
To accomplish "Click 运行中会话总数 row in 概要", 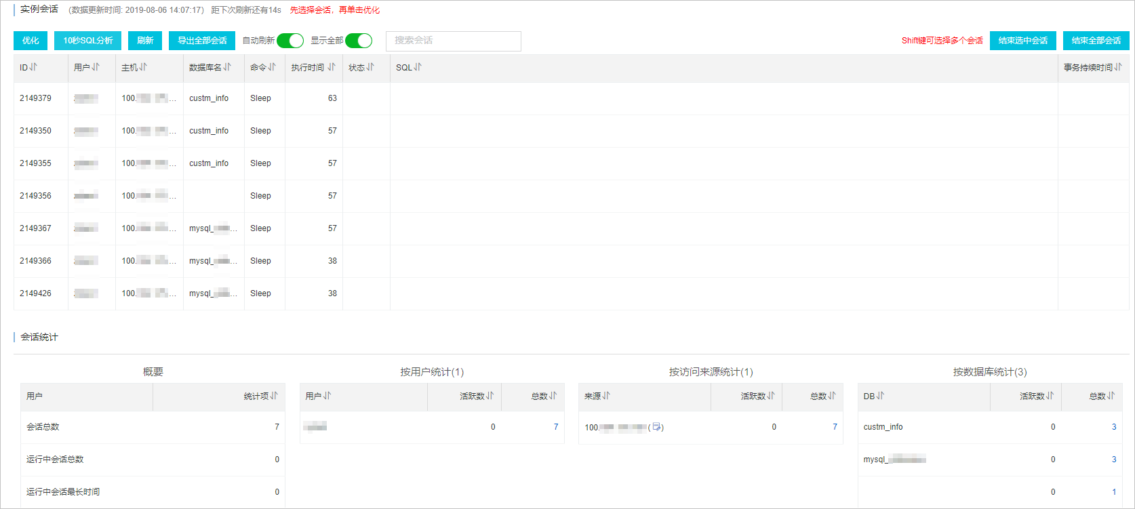I will coord(153,460).
